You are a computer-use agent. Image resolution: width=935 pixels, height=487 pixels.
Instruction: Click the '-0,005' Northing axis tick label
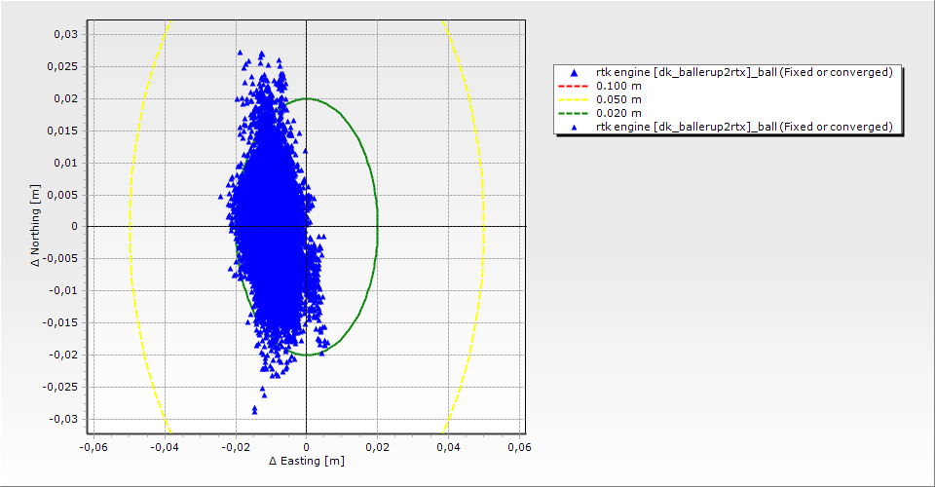coord(60,258)
